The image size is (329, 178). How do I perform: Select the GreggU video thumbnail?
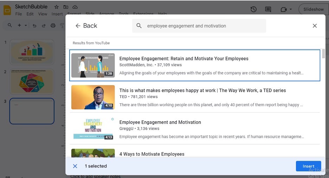pyautogui.click(x=93, y=129)
